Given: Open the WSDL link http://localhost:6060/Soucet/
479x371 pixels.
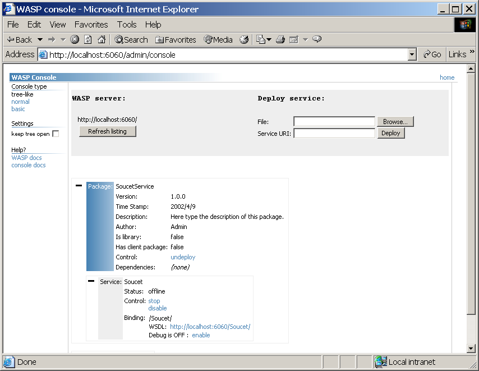Looking at the screenshot, I should tap(210, 327).
